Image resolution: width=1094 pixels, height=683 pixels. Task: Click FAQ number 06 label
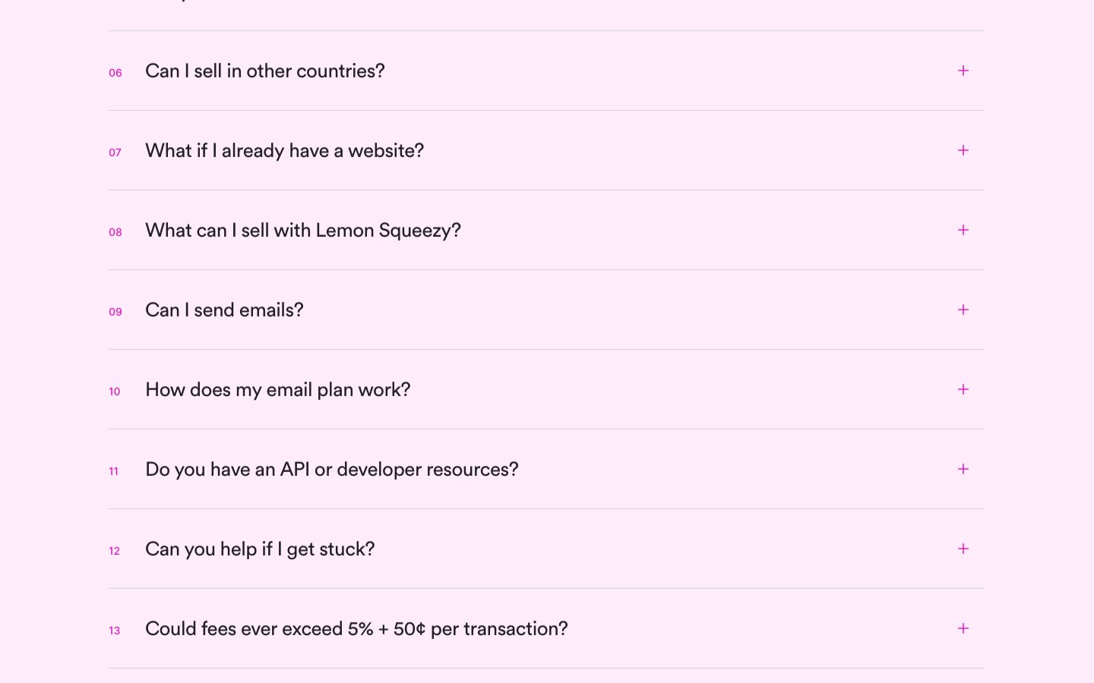pyautogui.click(x=115, y=73)
